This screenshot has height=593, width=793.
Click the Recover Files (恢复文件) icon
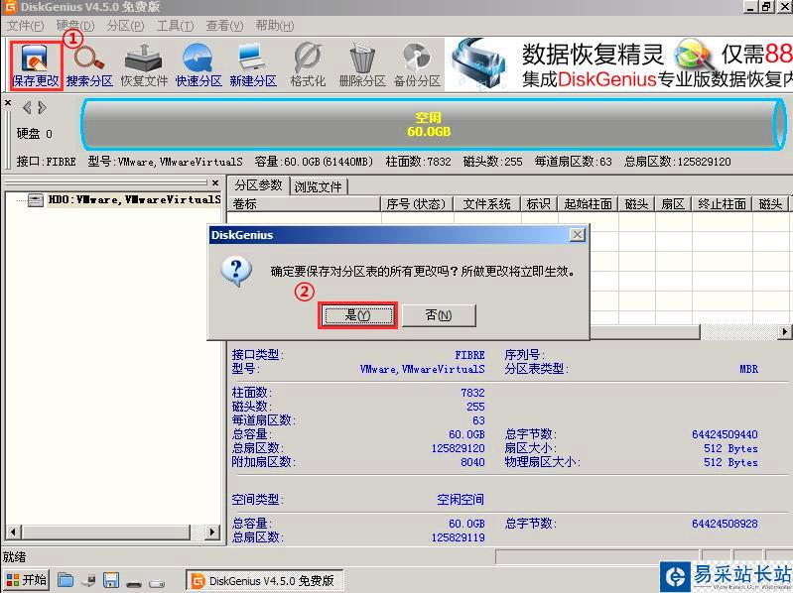click(x=144, y=66)
